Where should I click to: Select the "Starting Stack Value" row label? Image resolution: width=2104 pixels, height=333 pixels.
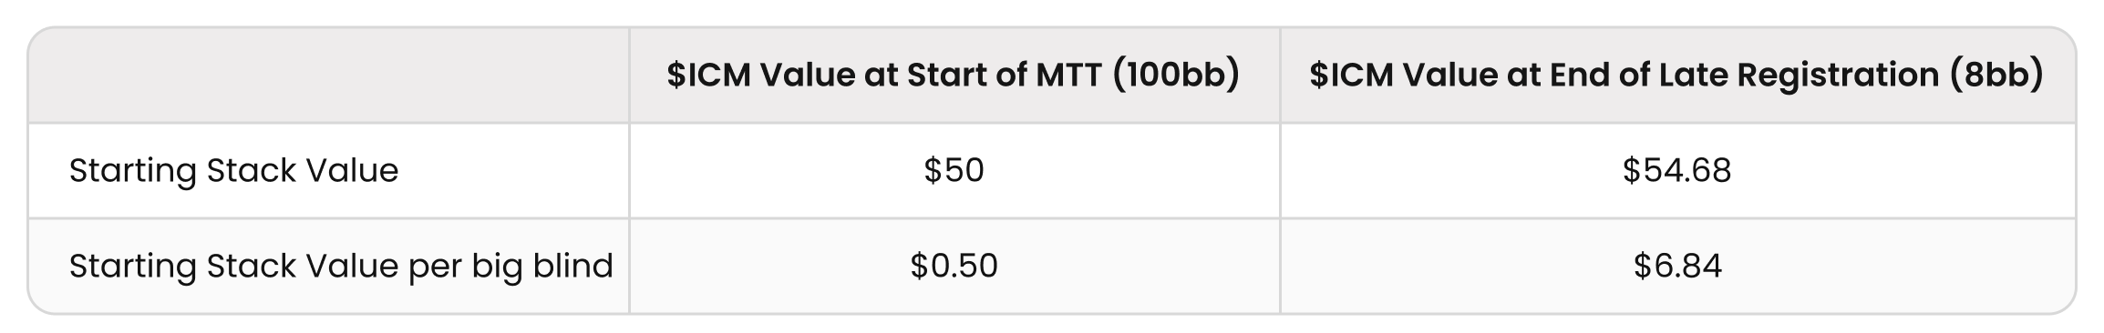point(233,171)
